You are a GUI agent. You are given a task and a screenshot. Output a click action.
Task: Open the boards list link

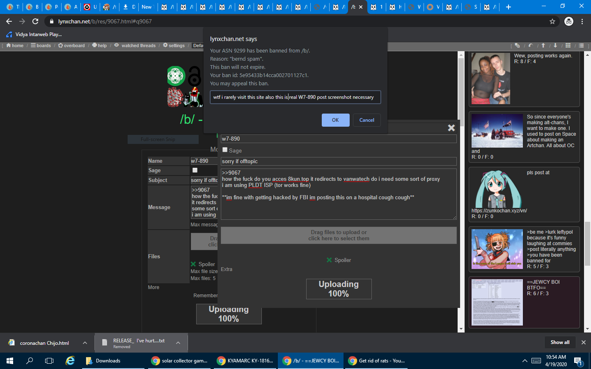(x=41, y=46)
